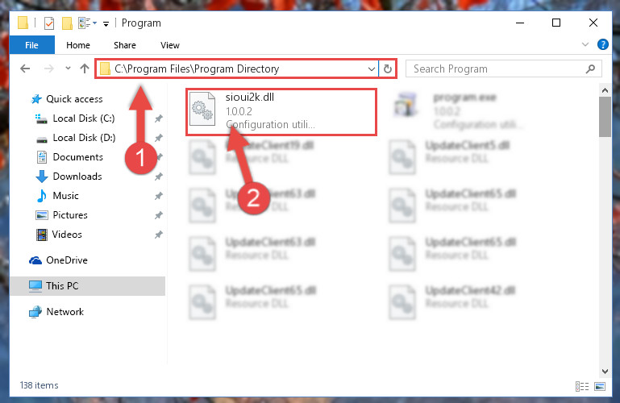Image resolution: width=620 pixels, height=403 pixels.
Task: Switch to large thumbnails view icon
Action: (600, 386)
